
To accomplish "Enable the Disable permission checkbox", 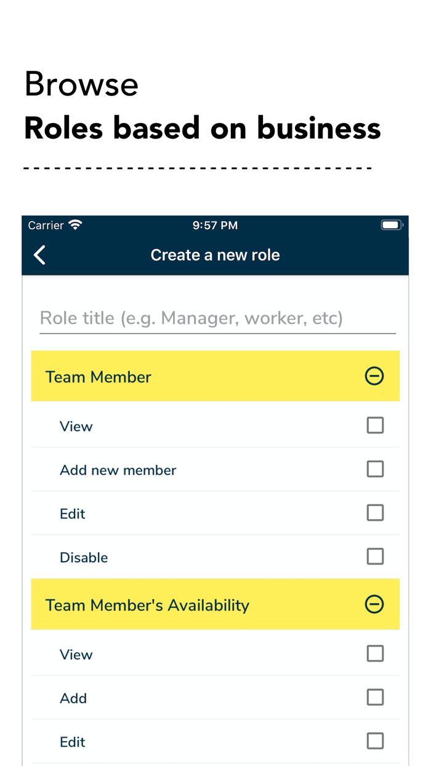I will [375, 556].
